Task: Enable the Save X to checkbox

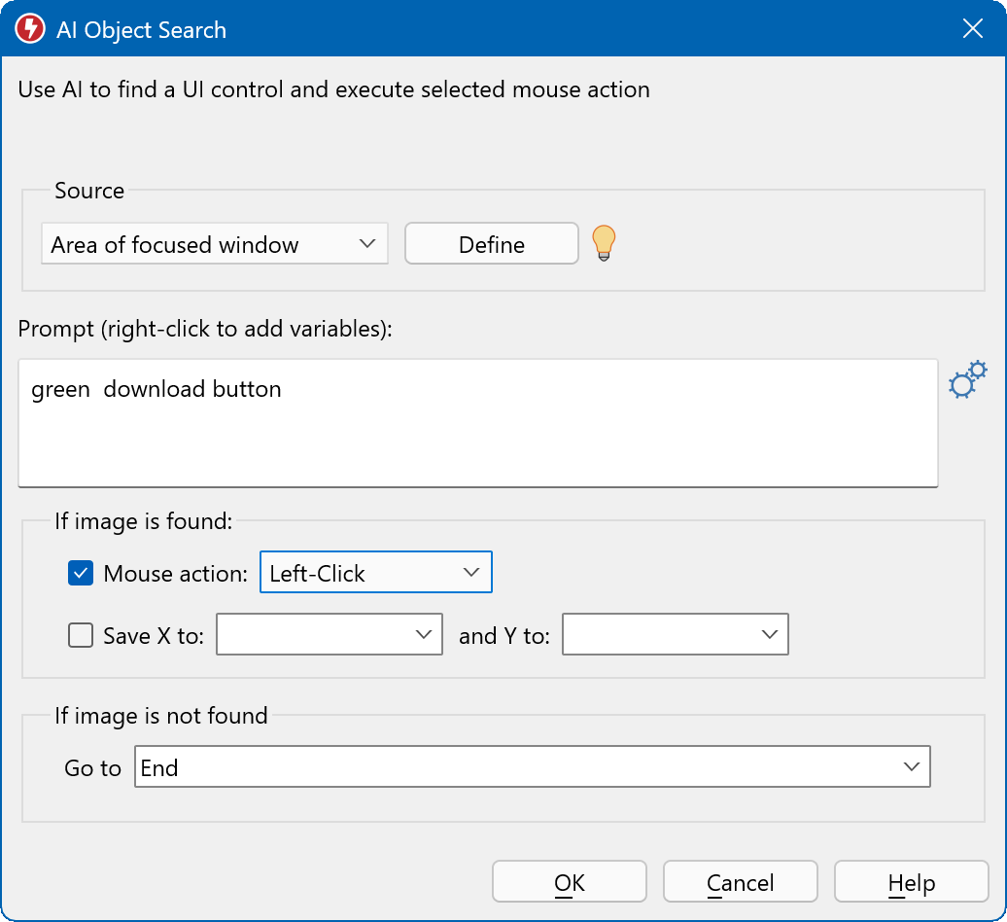Action: point(81,636)
